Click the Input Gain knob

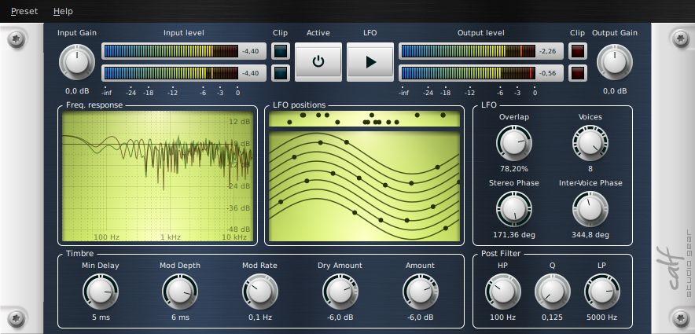(76, 62)
